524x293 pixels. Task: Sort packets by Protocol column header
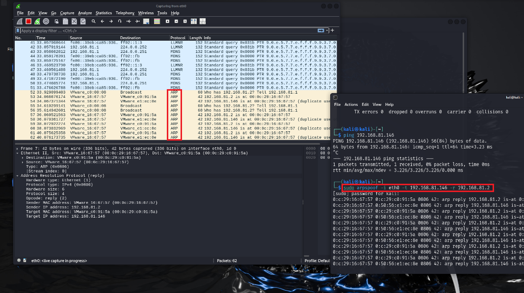coord(177,38)
